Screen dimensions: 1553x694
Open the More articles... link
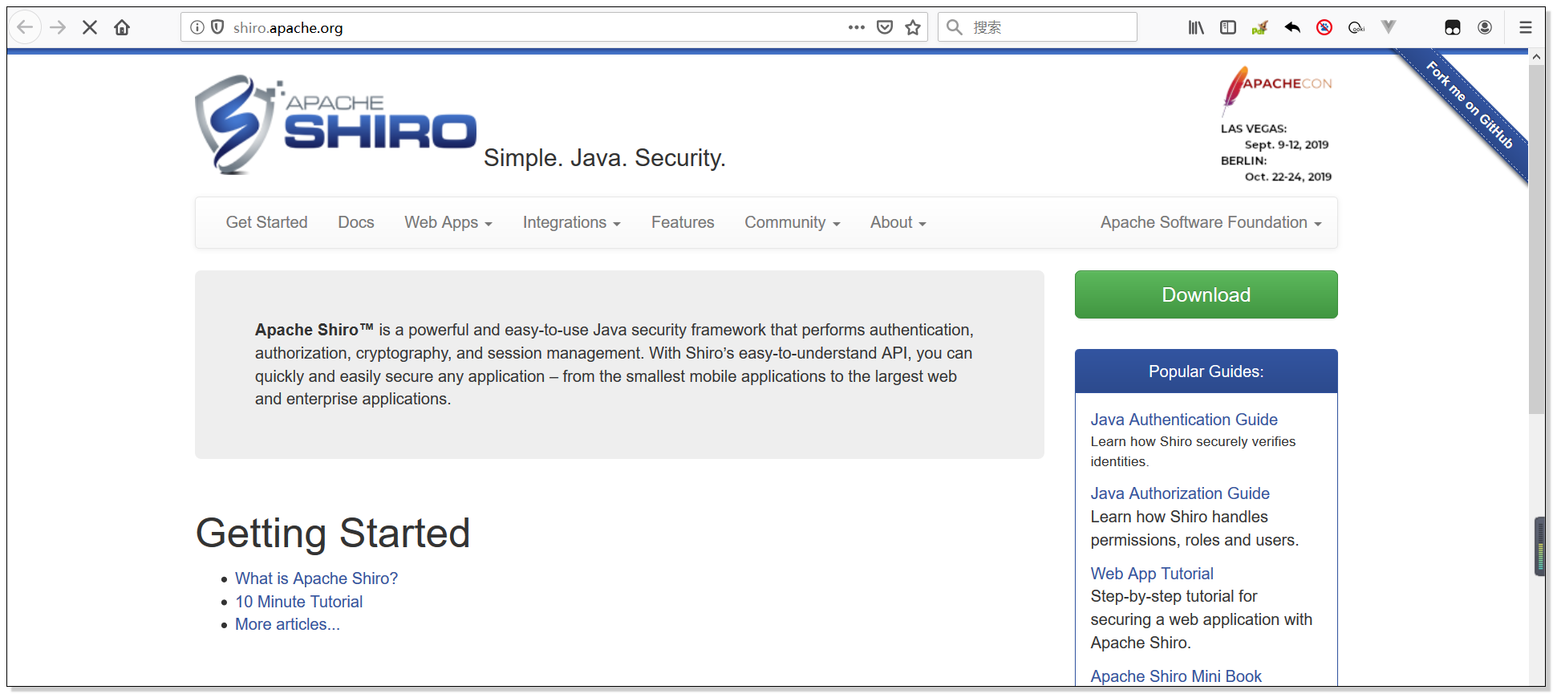(x=287, y=624)
